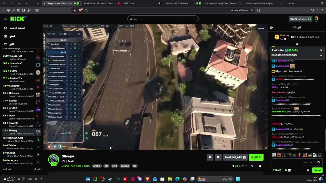This screenshot has width=326, height=183.
Task: Open Rashed7cr channel in sidebar
Action: click(x=21, y=80)
